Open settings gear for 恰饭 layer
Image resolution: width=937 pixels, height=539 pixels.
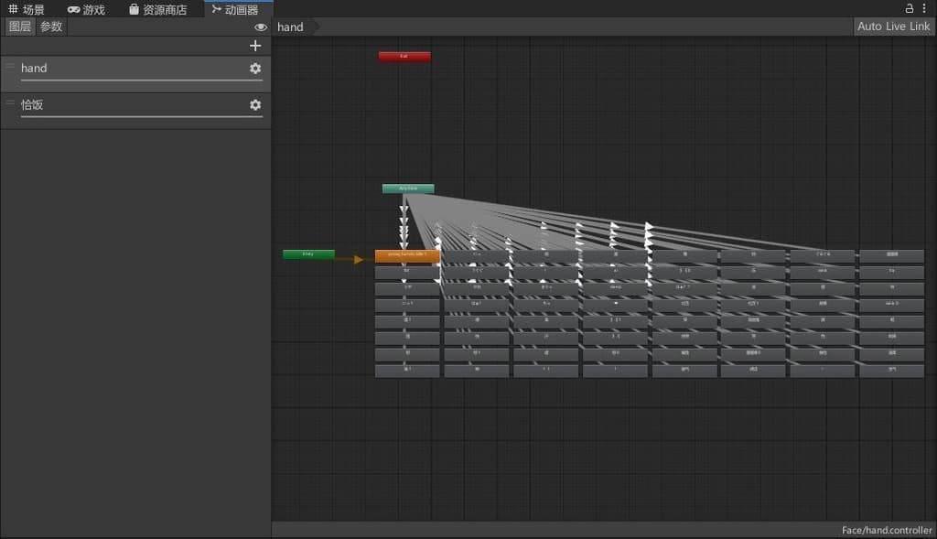pos(255,105)
